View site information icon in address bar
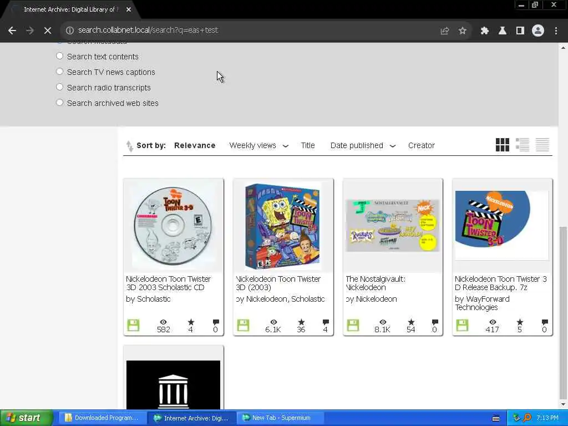 coord(69,31)
